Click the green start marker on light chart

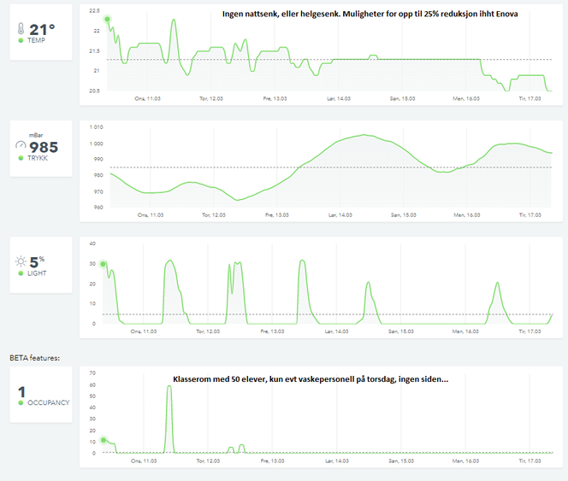104,264
